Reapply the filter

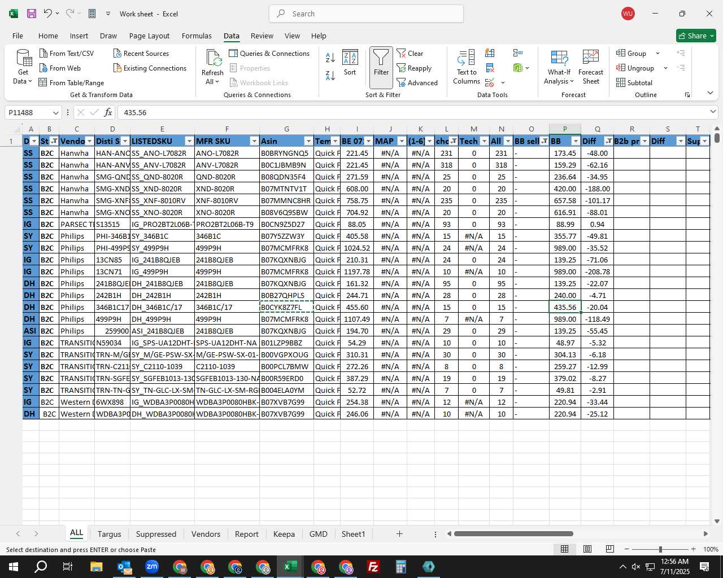pos(414,68)
